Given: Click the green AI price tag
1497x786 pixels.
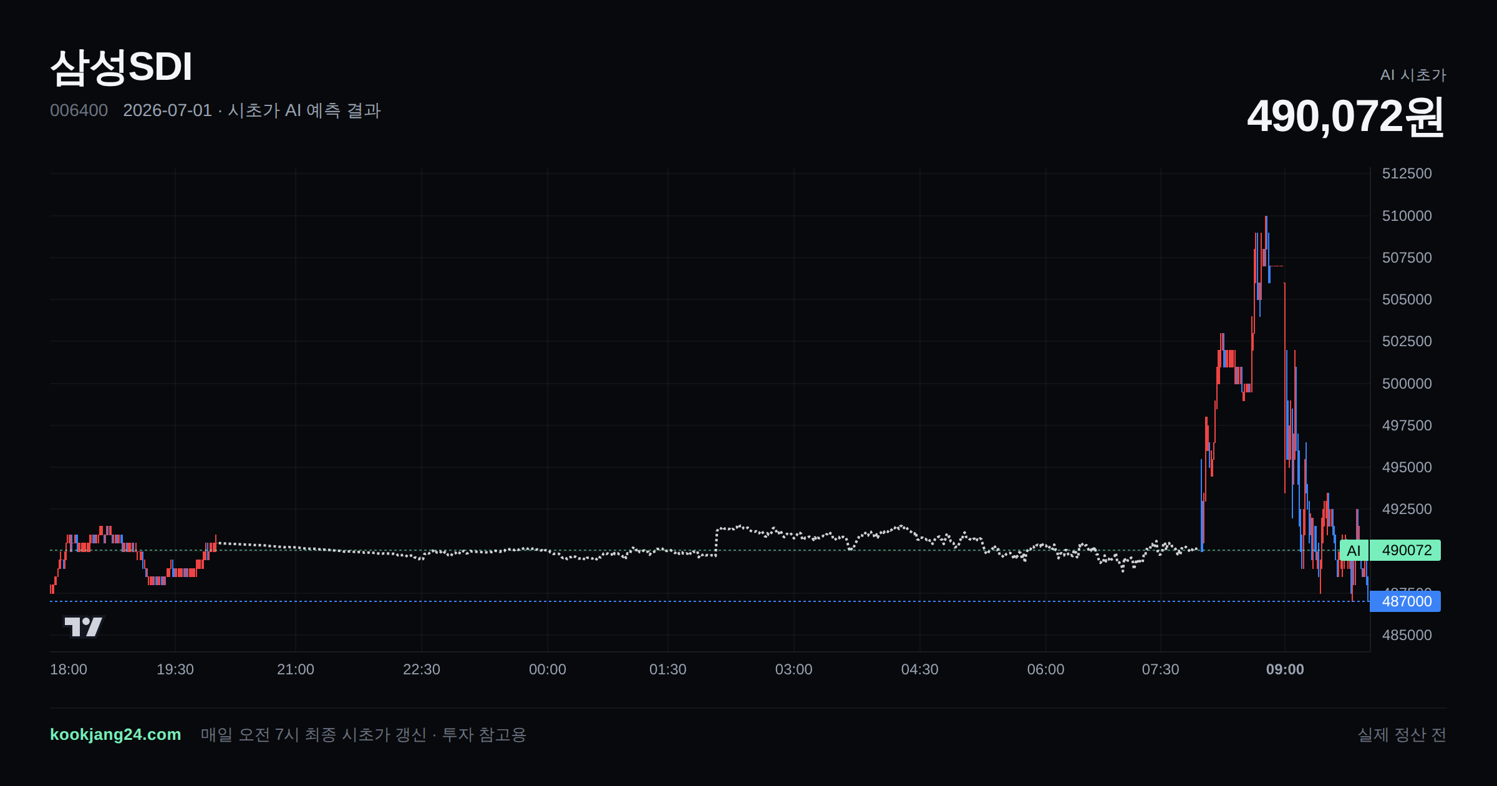Looking at the screenshot, I should pyautogui.click(x=1354, y=550).
